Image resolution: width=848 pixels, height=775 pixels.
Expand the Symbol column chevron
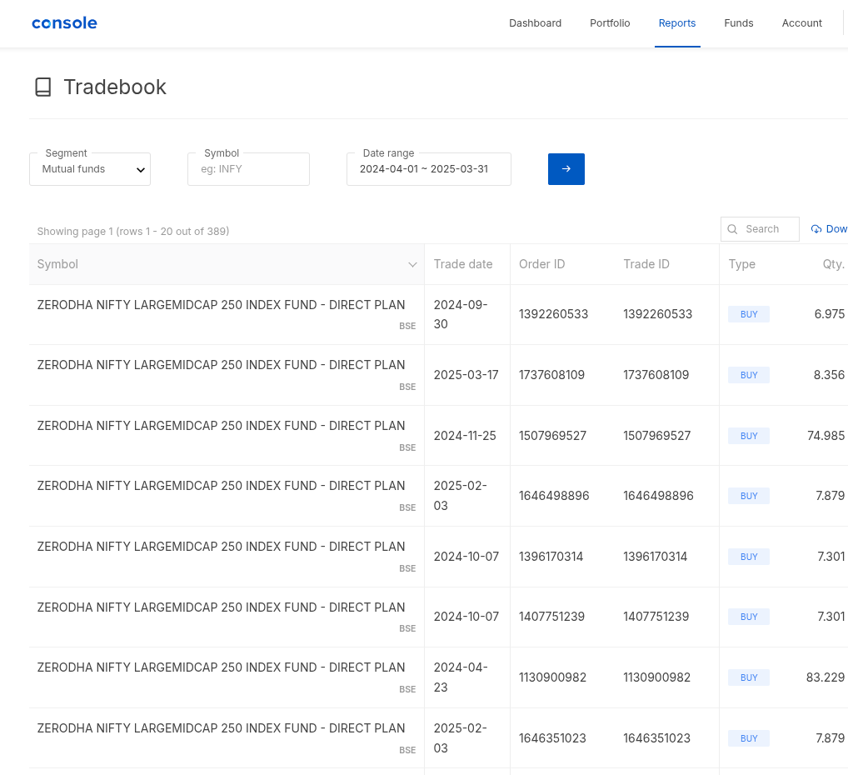click(x=412, y=265)
